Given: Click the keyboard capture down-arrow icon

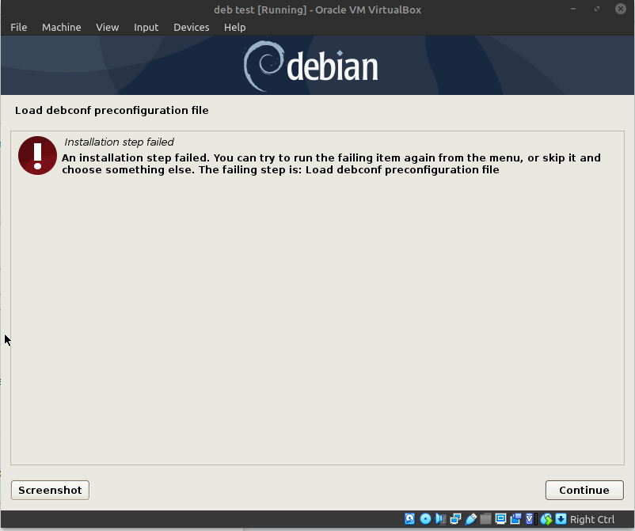Looking at the screenshot, I should point(561,519).
